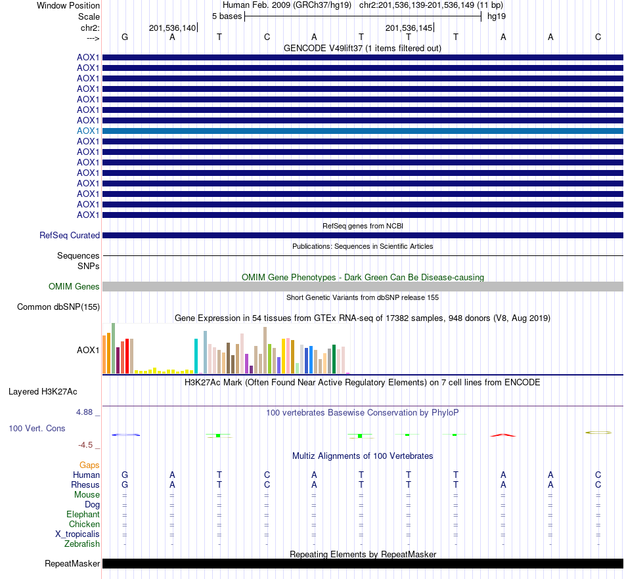
Task: Click the 201,536,145 position label
Action: coord(409,28)
